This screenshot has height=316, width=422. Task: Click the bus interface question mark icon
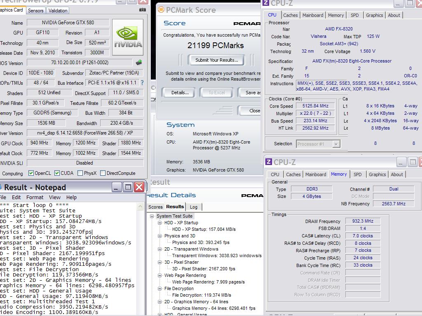point(142,83)
